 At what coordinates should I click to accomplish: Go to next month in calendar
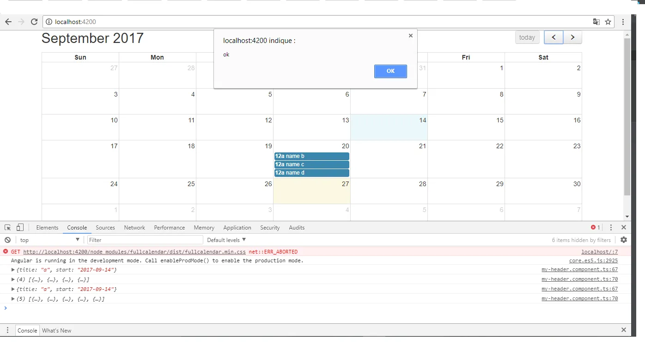coord(572,37)
